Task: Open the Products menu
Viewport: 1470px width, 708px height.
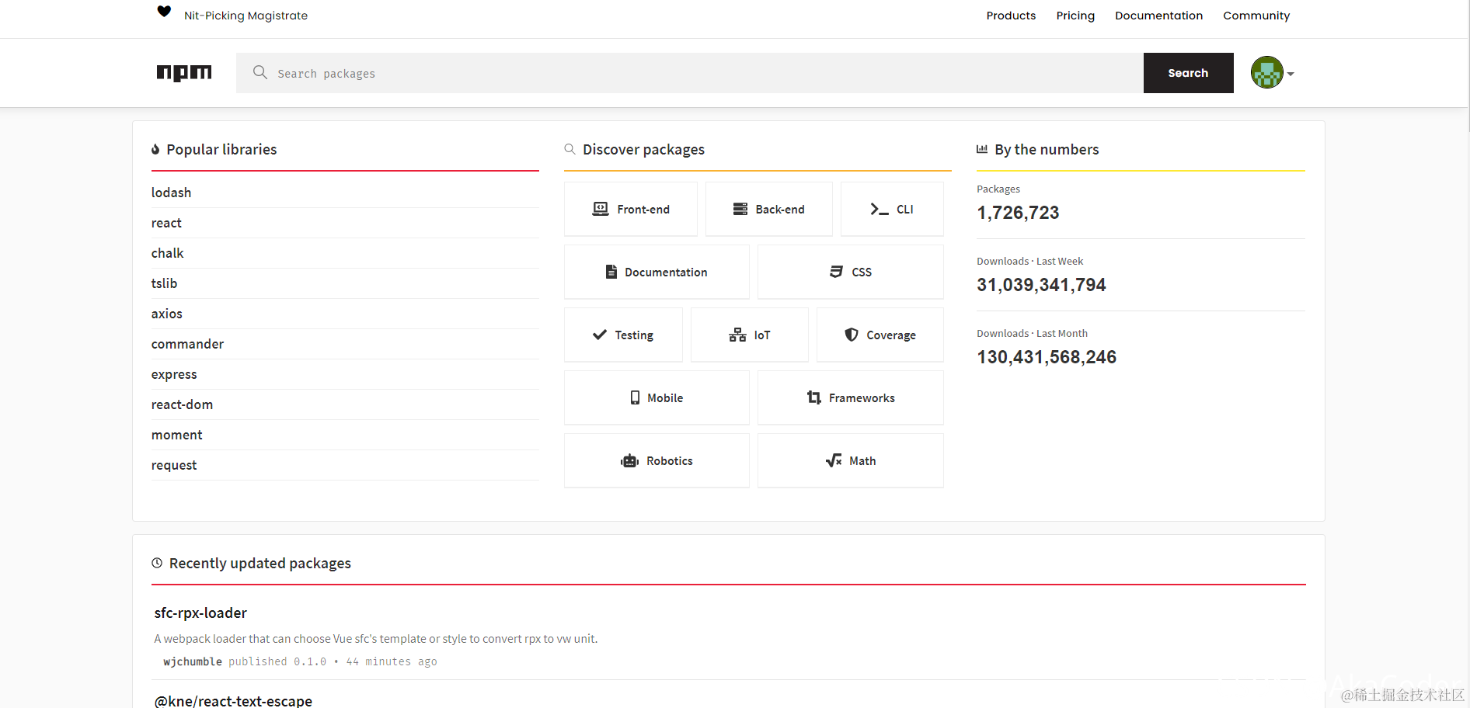Action: (x=1011, y=16)
